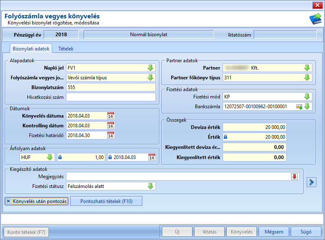Open calendar for Kontrolling dátum
Screen dimensions: 325x240
tap(111, 126)
